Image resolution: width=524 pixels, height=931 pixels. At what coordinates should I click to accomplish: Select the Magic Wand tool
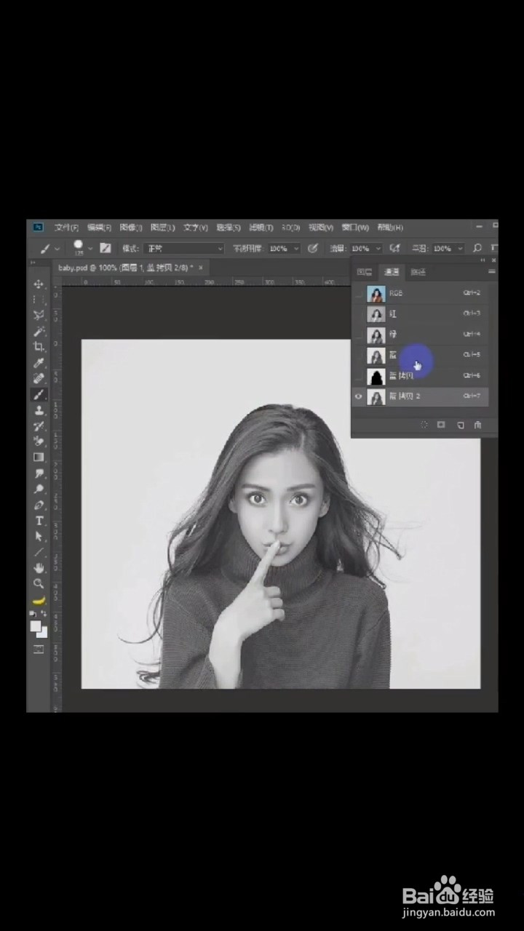[39, 331]
